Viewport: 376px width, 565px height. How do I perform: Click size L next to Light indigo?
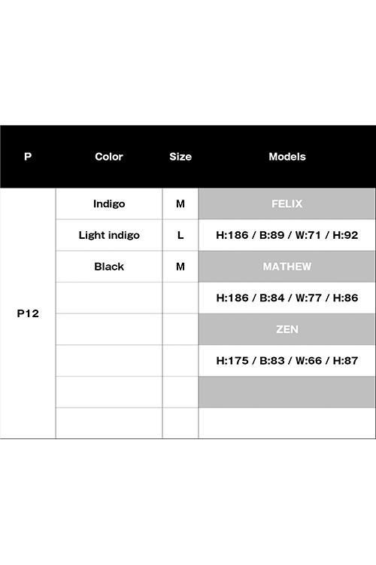(x=180, y=235)
